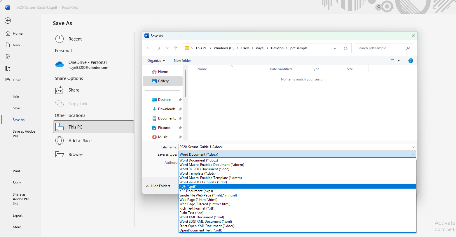Select XPS Document (*.xps) type

297,191
